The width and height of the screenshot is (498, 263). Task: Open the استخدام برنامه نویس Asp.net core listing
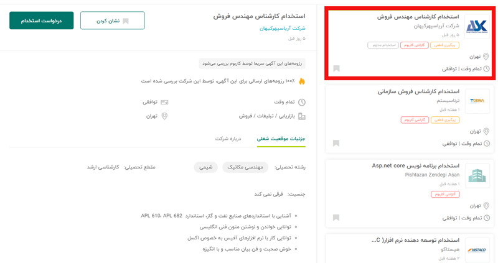(x=415, y=166)
